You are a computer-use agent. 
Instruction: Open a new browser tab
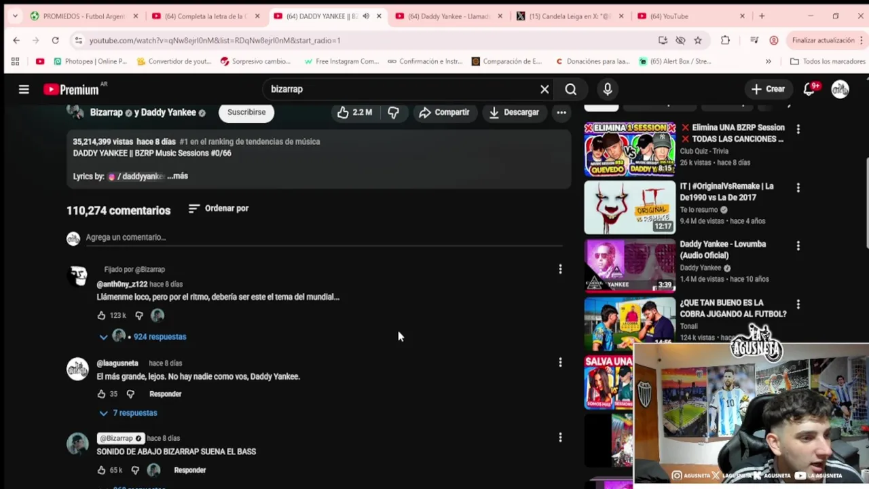click(x=762, y=16)
